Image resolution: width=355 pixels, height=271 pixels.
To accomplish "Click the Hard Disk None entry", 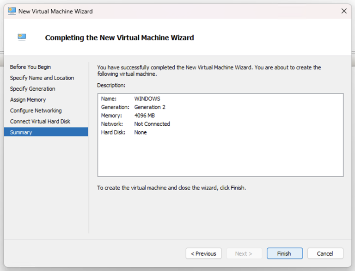I will 124,132.
